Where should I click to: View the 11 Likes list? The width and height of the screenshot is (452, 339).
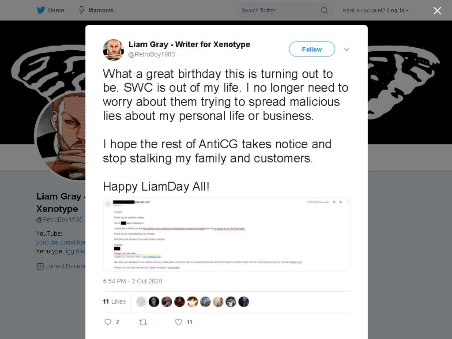[114, 301]
